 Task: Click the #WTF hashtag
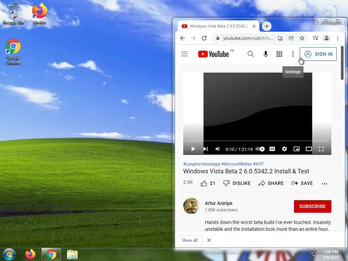click(x=258, y=164)
